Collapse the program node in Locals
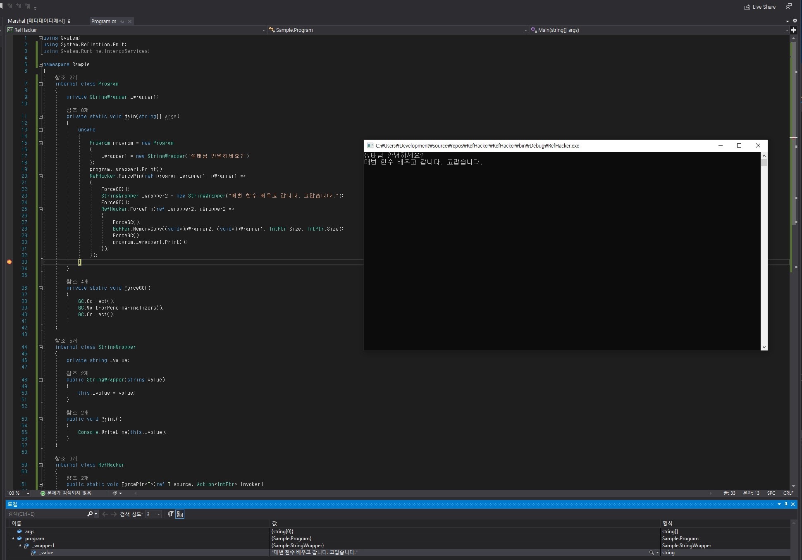The height and width of the screenshot is (560, 802). (x=13, y=539)
